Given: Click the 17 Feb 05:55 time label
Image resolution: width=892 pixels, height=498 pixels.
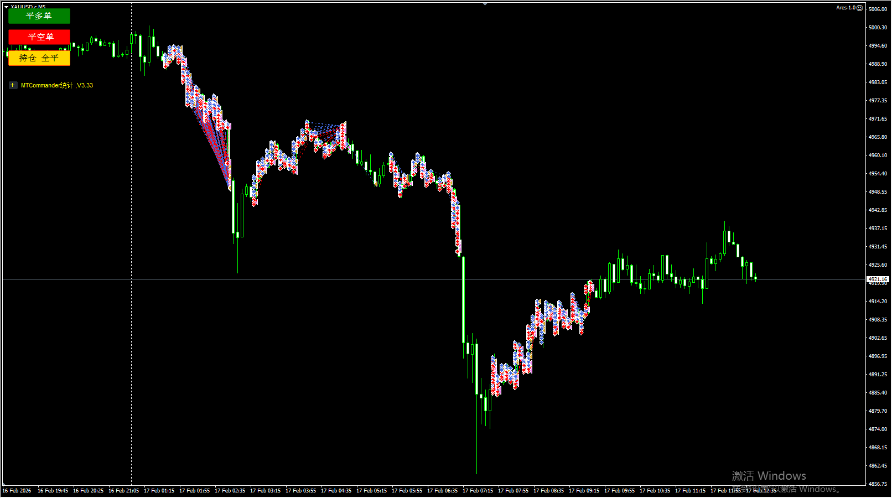Looking at the screenshot, I should click(407, 491).
